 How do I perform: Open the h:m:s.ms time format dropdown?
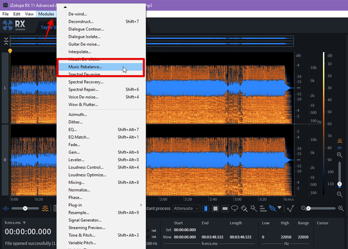[15, 222]
